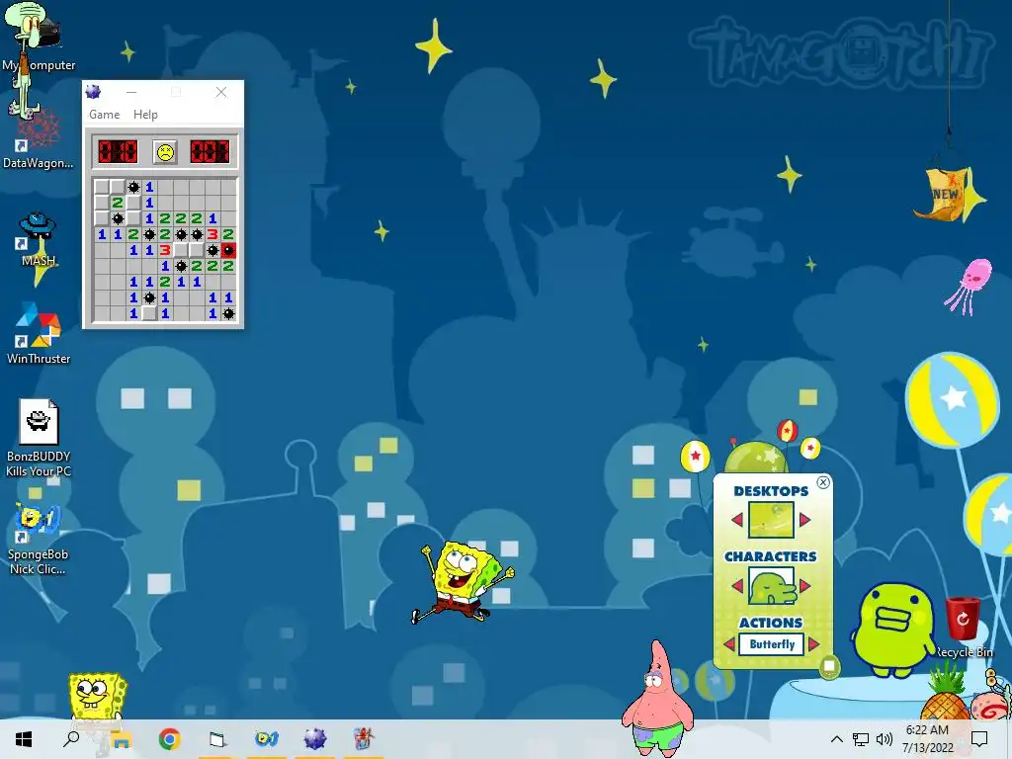
Task: Click the sad face reset button in Minesweeper
Action: tap(165, 152)
